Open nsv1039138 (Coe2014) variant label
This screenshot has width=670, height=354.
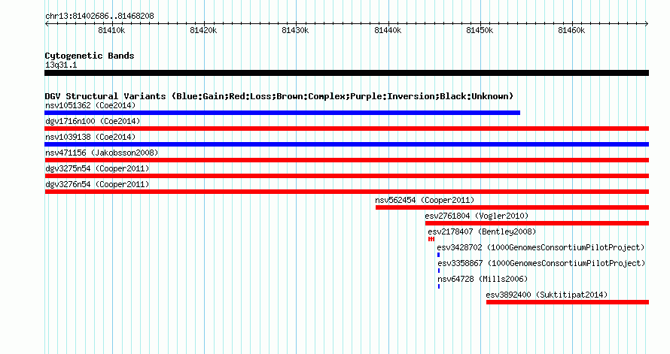(90, 137)
